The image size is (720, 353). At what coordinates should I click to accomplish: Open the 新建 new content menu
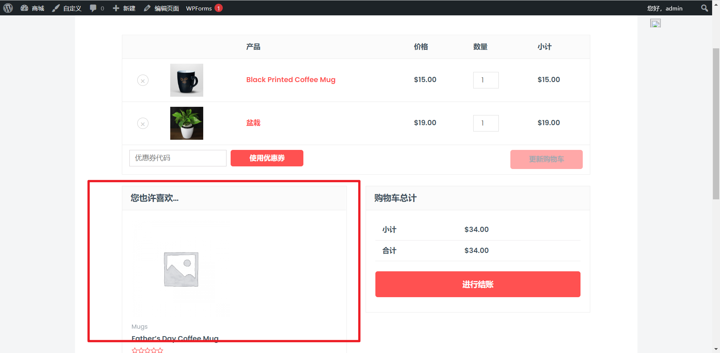(124, 8)
